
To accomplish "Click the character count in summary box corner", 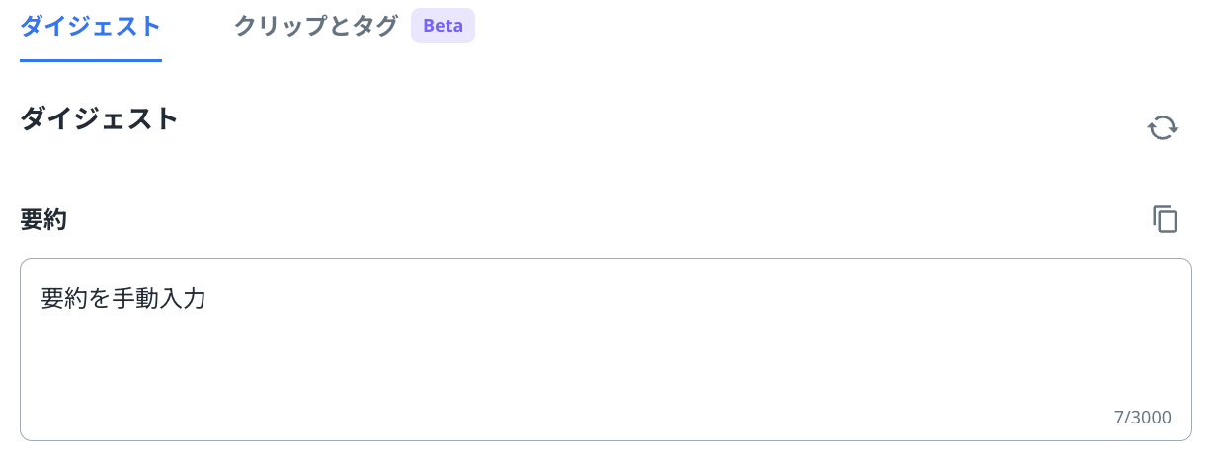I will (1142, 418).
